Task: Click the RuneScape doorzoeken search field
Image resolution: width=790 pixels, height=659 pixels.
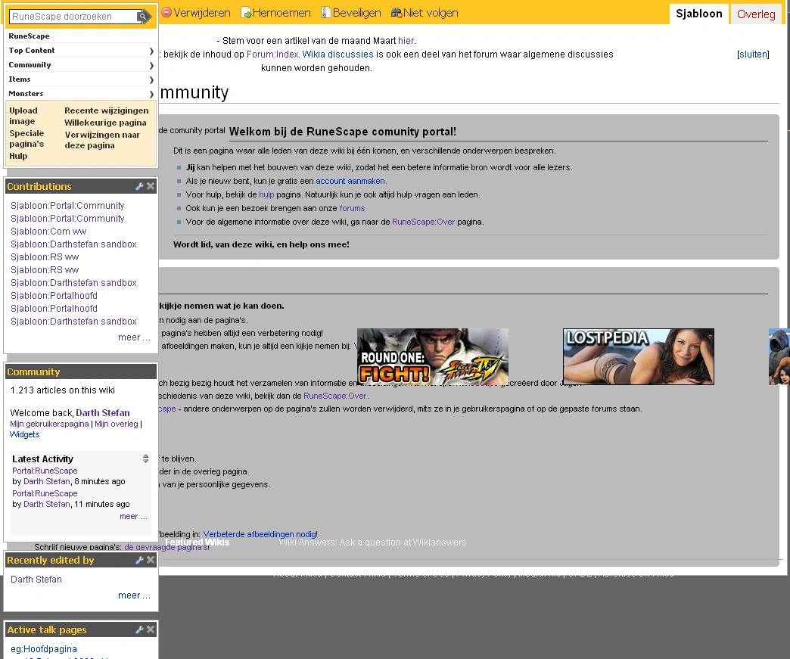Action: tap(73, 17)
